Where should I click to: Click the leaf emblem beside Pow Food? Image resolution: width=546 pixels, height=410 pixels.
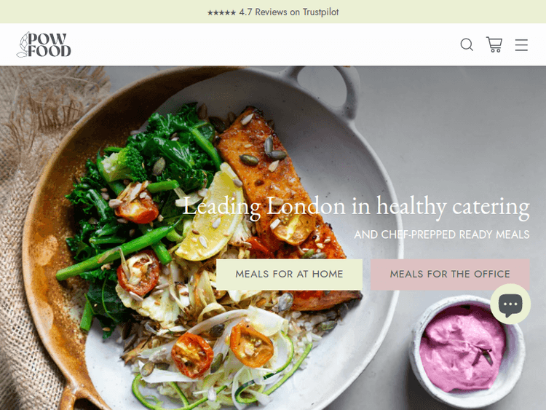(23, 44)
